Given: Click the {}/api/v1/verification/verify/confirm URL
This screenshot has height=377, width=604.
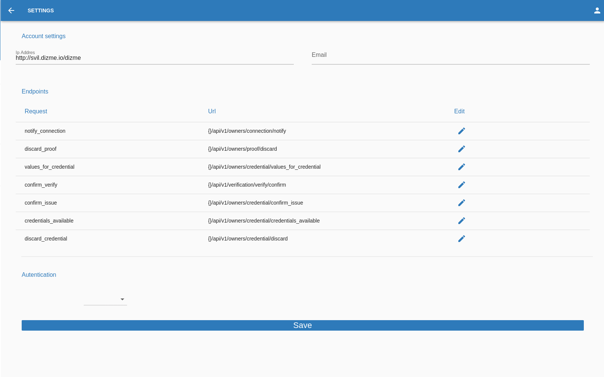Looking at the screenshot, I should 247,185.
